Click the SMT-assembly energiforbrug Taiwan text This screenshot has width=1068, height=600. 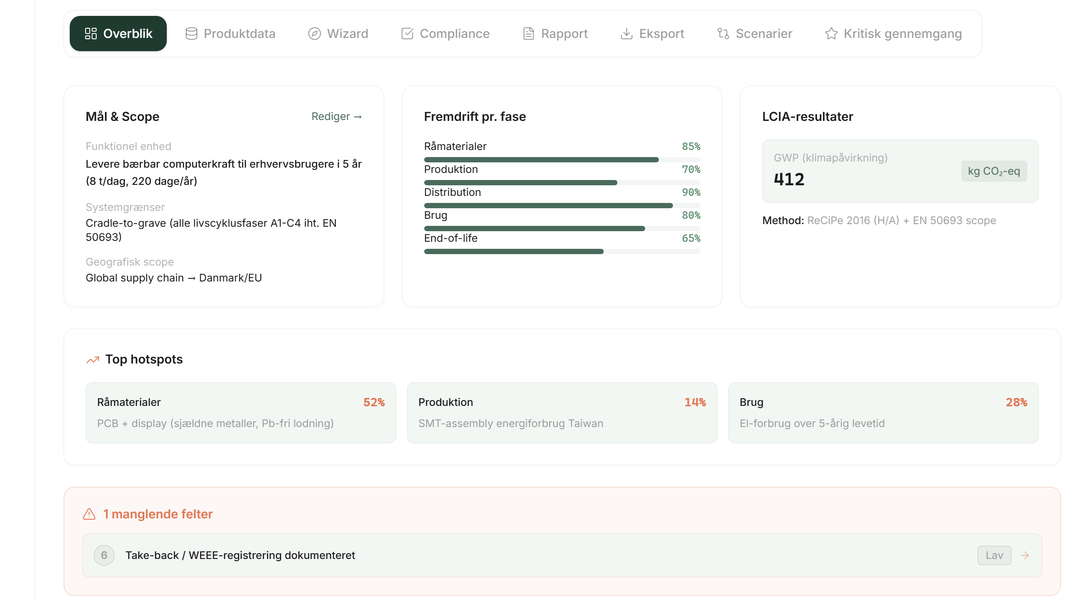[x=511, y=424]
